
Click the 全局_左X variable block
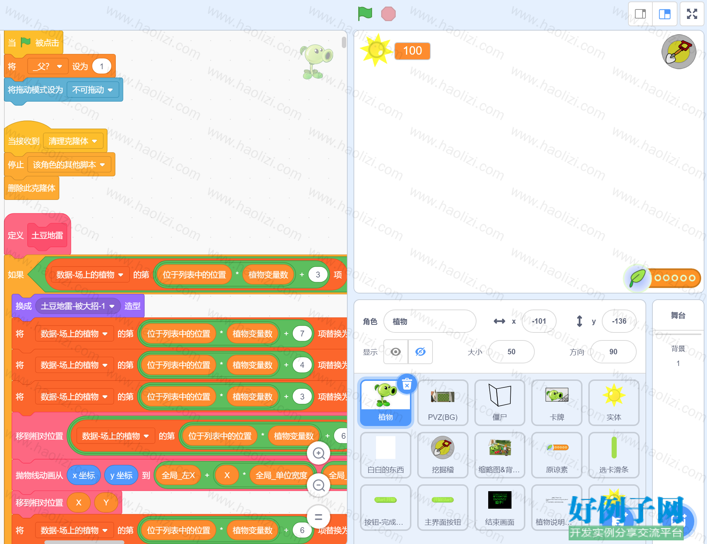[x=178, y=475]
